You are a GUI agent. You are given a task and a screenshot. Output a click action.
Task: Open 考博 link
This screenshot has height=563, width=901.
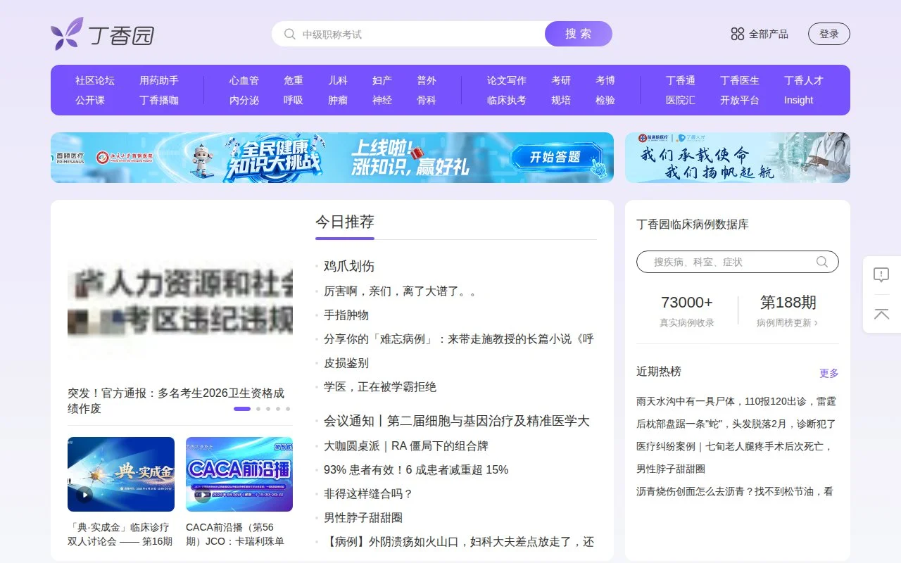click(605, 80)
